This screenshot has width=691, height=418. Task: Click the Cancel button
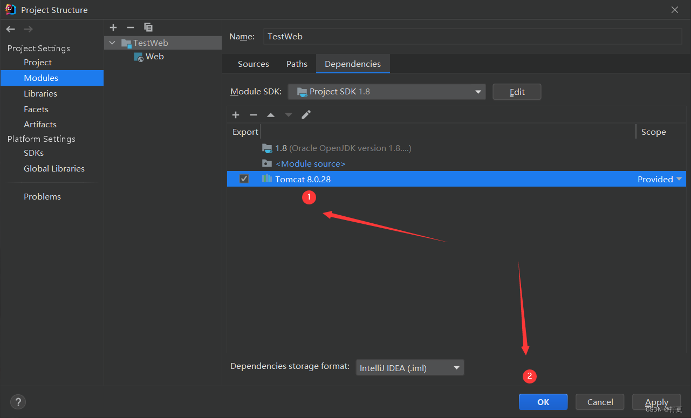600,402
